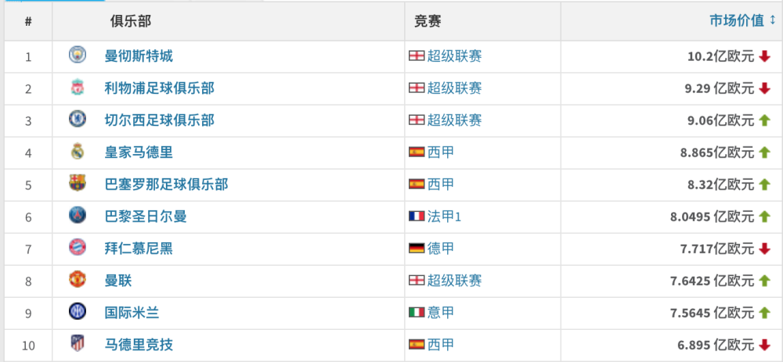Click the Chelsea club crest icon
This screenshot has width=783, height=362.
point(78,119)
